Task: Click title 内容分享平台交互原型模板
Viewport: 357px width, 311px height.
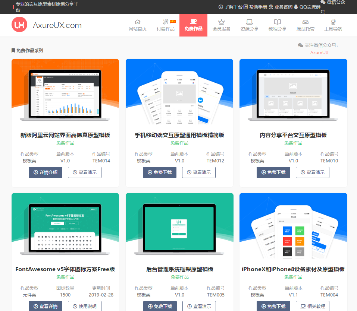Action: (x=293, y=135)
